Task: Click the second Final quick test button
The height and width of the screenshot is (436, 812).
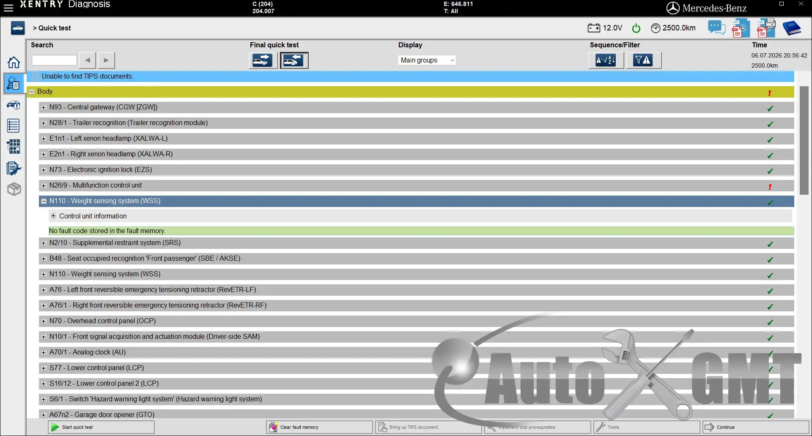Action: (294, 60)
